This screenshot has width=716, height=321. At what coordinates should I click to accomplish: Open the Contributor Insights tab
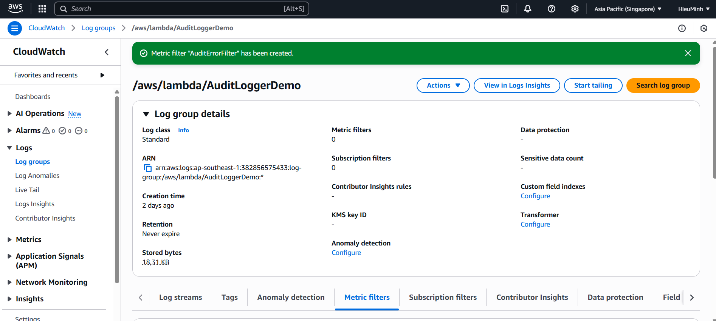[532, 297]
